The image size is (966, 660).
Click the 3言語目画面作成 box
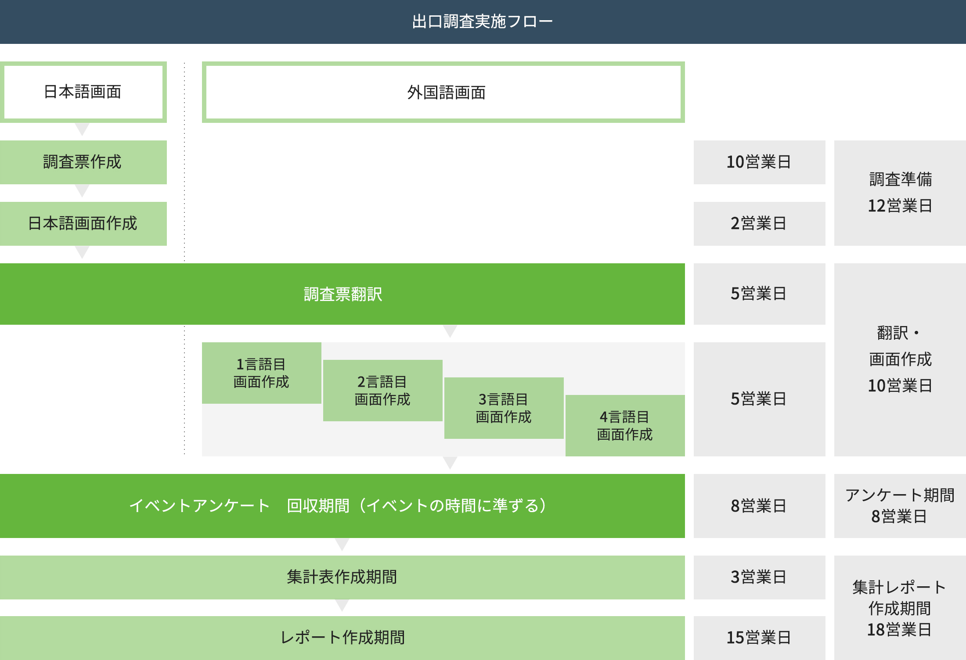point(504,408)
